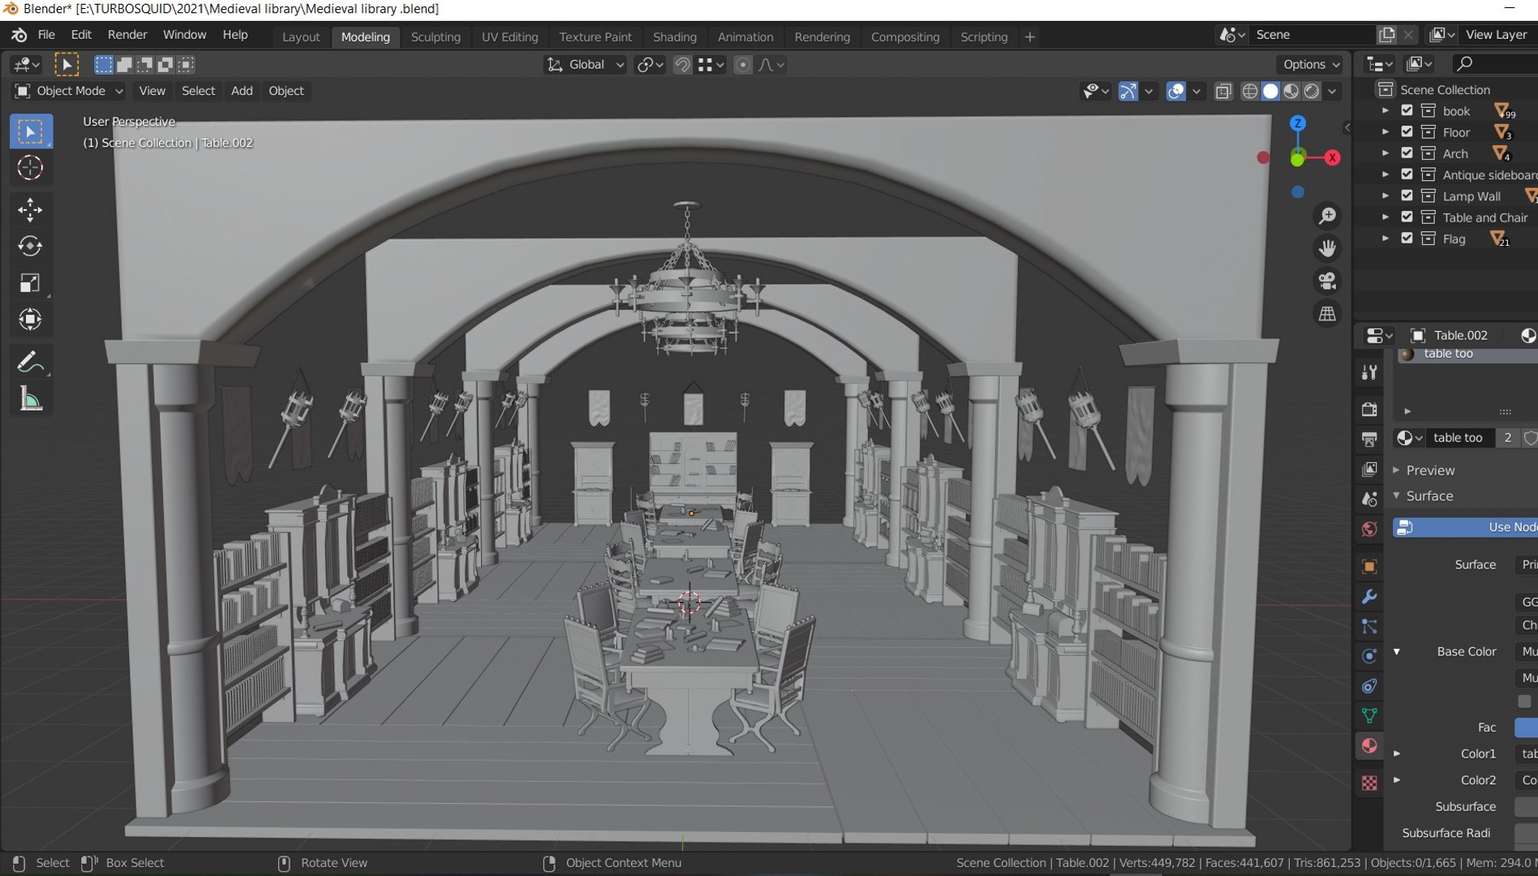The width and height of the screenshot is (1538, 876).
Task: Switch to the Sculpting workspace tab
Action: click(x=436, y=36)
